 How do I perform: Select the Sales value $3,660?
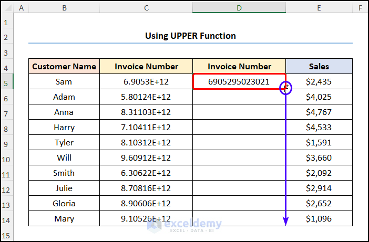319,157
